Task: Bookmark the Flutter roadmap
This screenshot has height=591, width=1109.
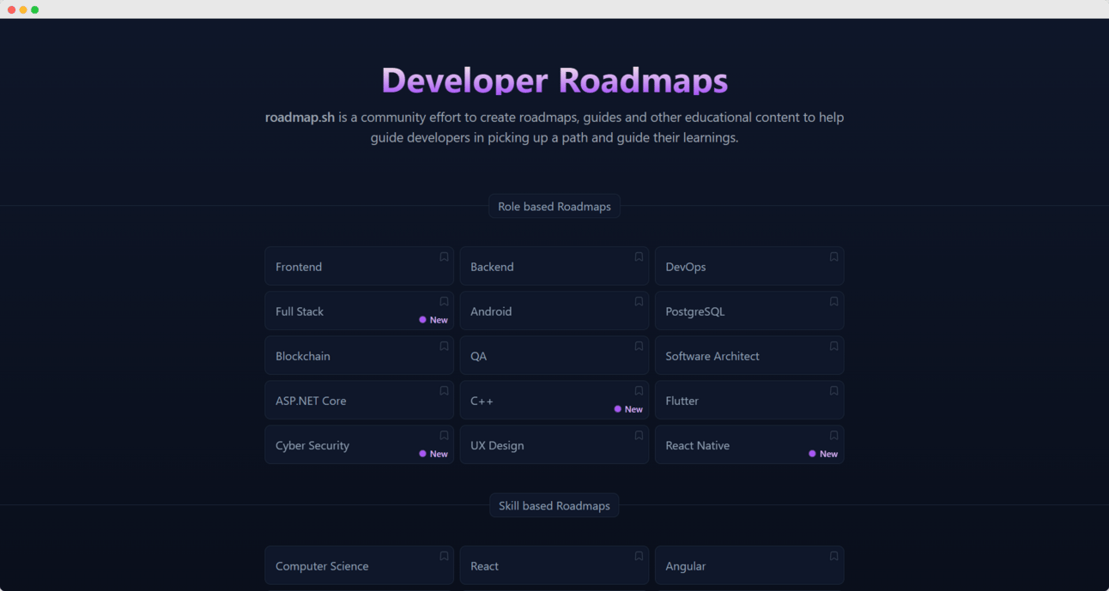Action: point(833,390)
